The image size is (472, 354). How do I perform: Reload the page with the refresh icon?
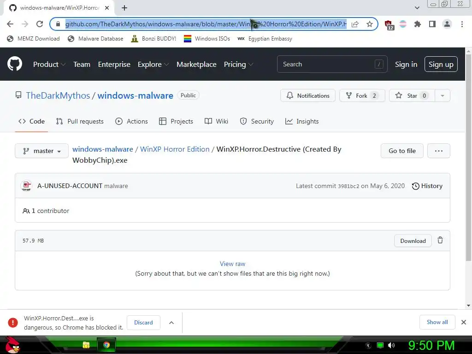(40, 24)
